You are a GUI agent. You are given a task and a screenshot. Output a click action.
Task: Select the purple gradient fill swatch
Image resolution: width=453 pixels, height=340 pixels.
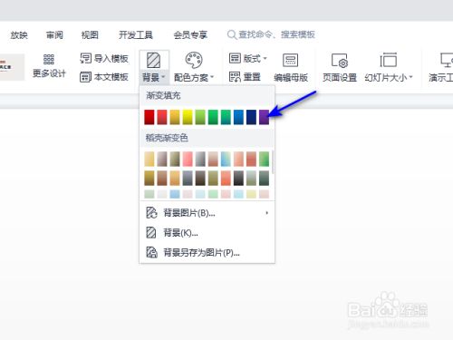point(264,117)
